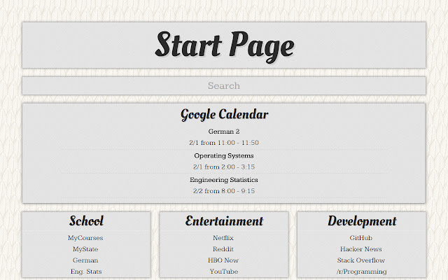Click the Start Page title
448x280 pixels.
[x=225, y=45]
